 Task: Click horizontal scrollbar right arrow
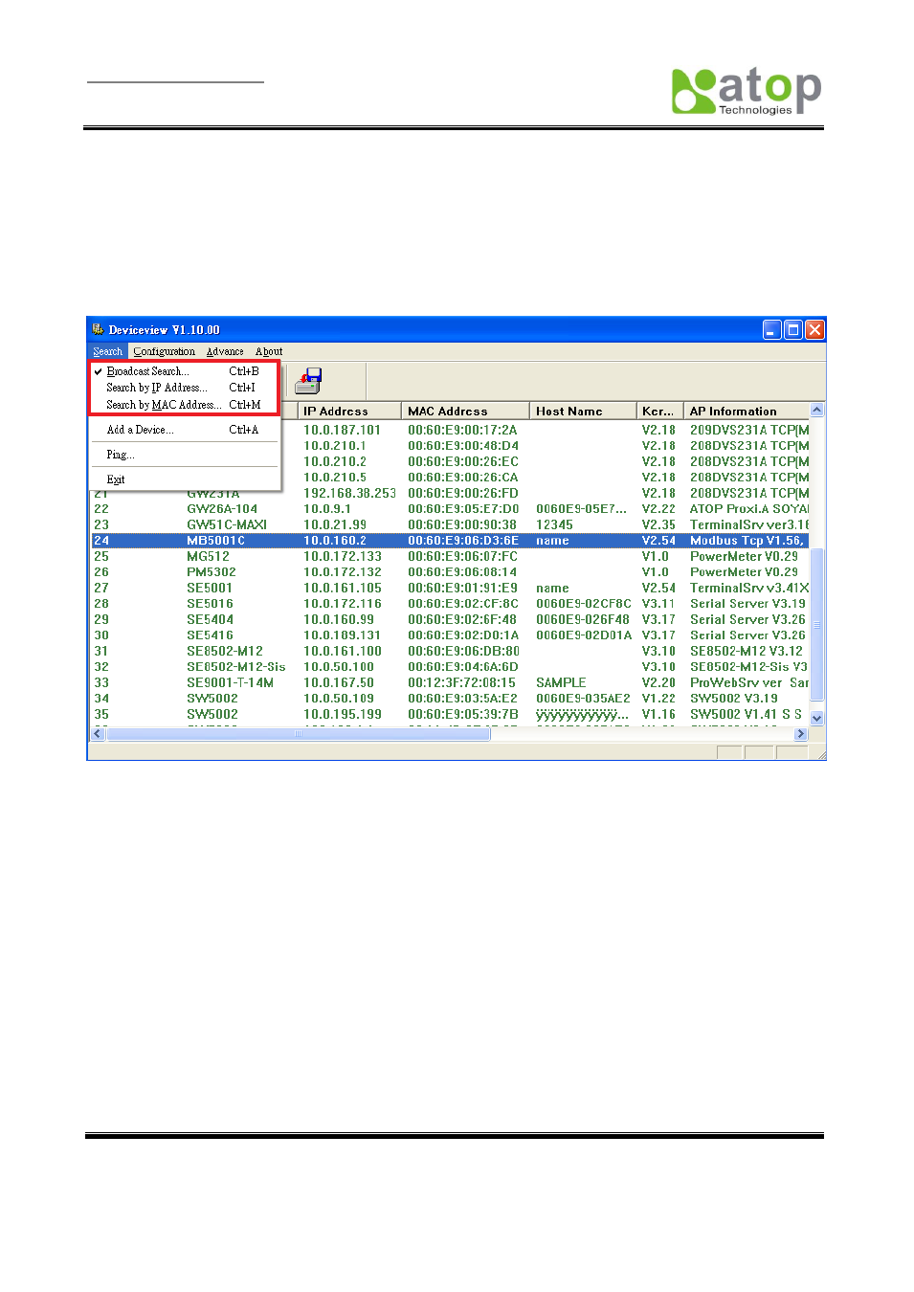point(801,734)
